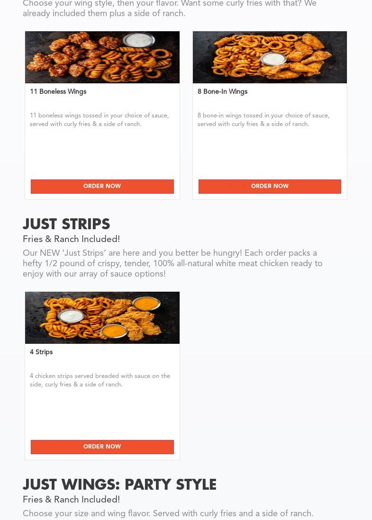Click the 11 boneless wings description text
The height and width of the screenshot is (520, 372).
pyautogui.click(x=100, y=120)
